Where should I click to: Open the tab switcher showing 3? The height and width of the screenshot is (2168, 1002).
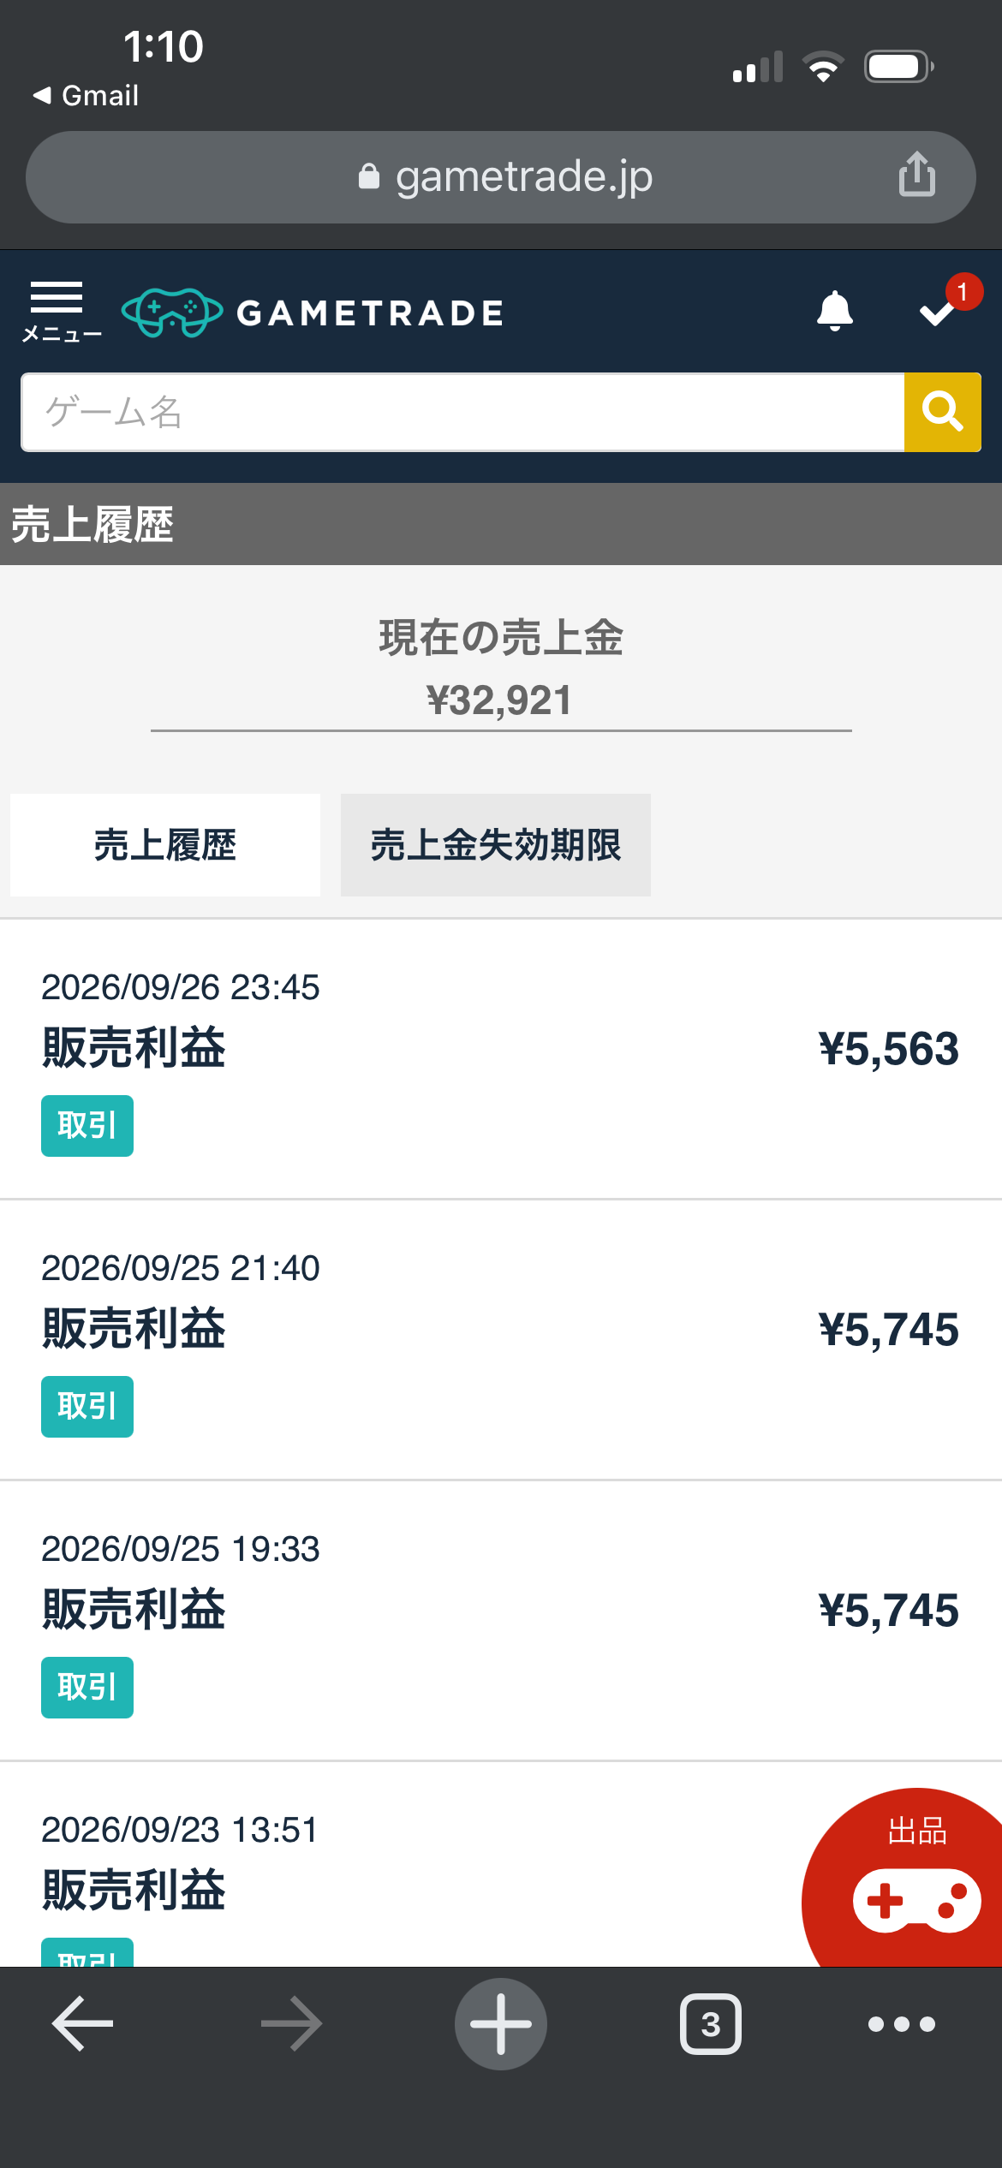(x=711, y=2024)
